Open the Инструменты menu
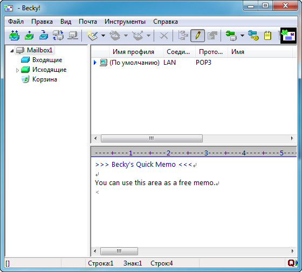The width and height of the screenshot is (302, 272). pyautogui.click(x=125, y=22)
